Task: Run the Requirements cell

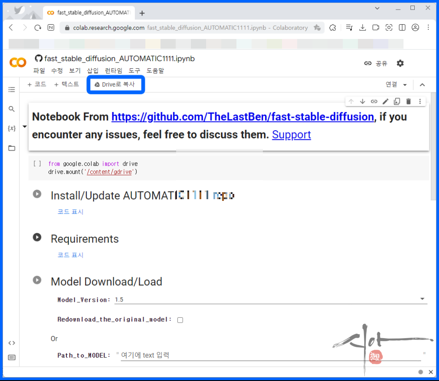Action: (37, 237)
